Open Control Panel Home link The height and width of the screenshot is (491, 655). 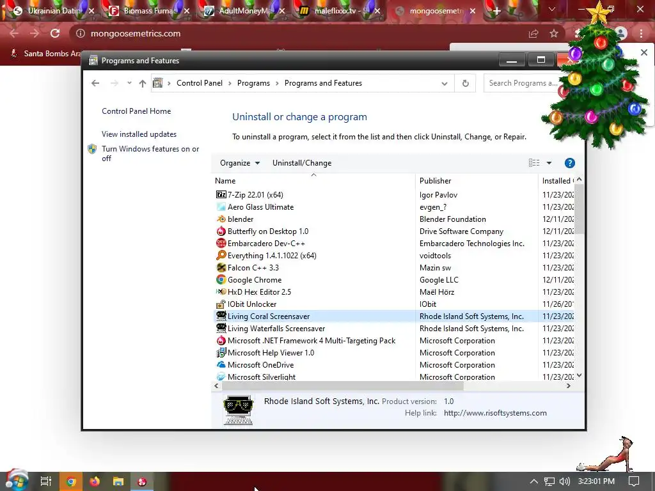click(136, 111)
